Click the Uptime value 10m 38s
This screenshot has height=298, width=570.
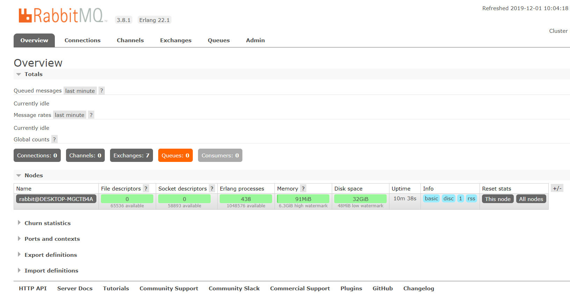[x=405, y=199]
